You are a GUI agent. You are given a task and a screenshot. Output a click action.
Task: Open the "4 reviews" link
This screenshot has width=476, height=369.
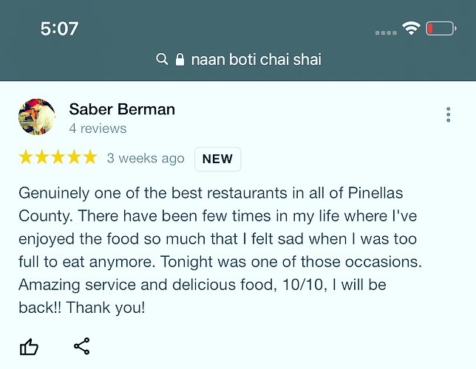(98, 128)
